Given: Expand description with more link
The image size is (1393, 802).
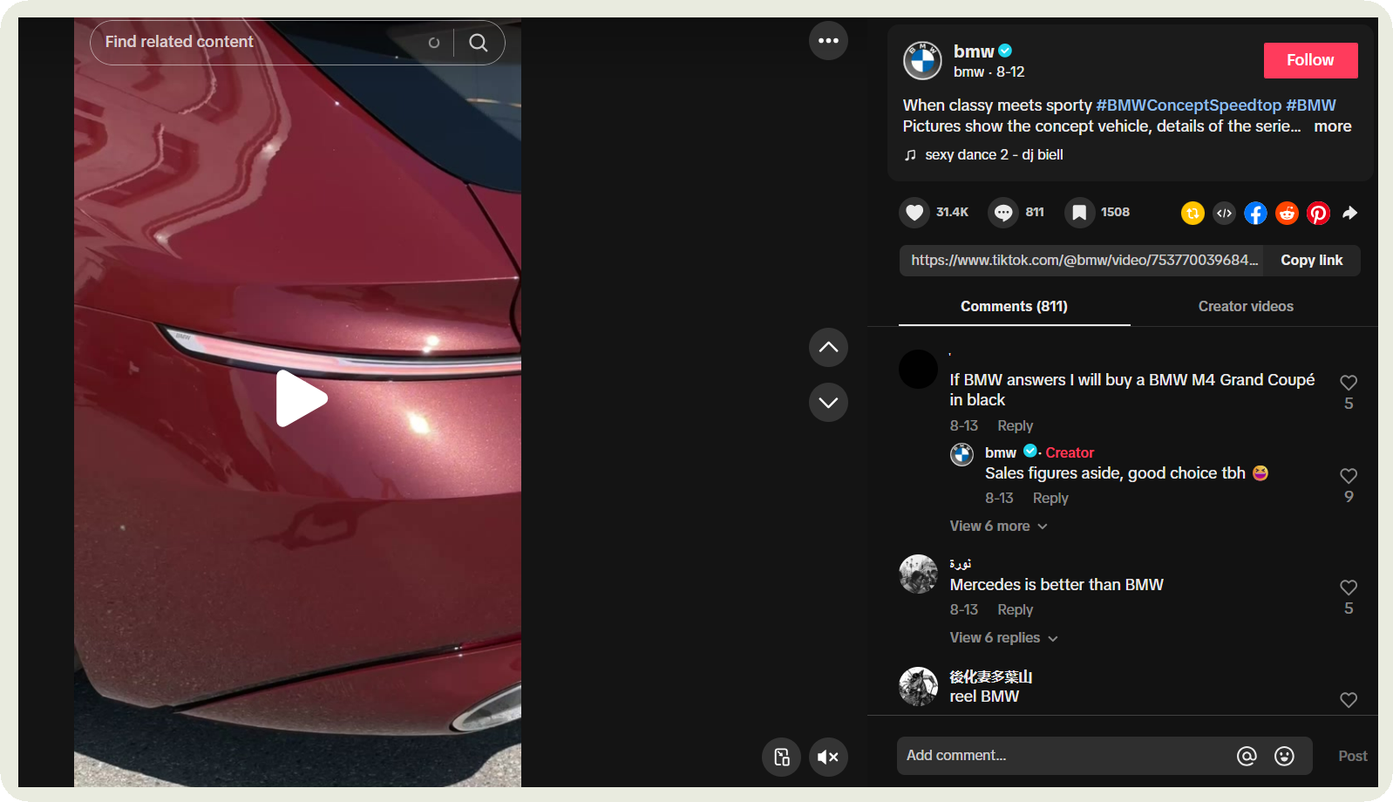Looking at the screenshot, I should [x=1332, y=126].
